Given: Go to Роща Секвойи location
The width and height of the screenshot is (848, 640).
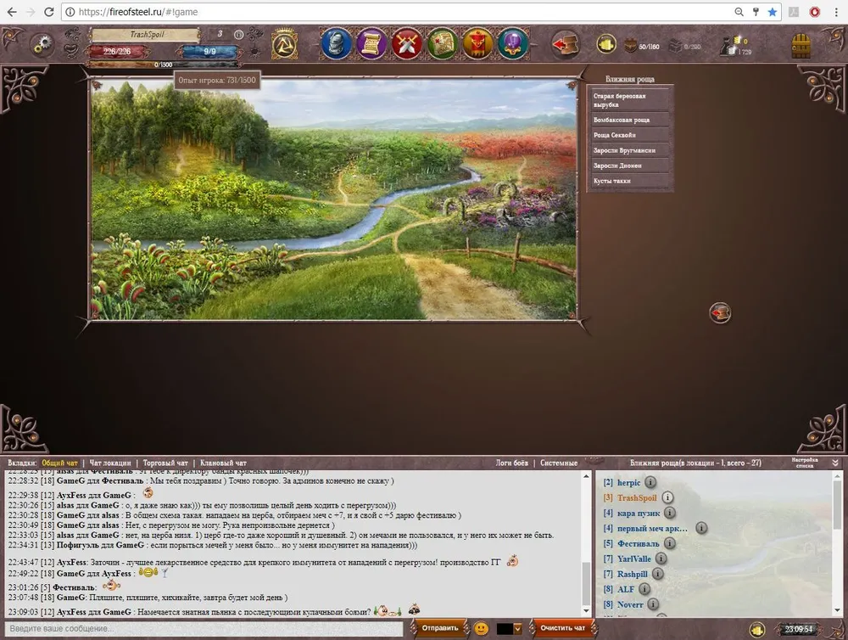Looking at the screenshot, I should tap(629, 135).
